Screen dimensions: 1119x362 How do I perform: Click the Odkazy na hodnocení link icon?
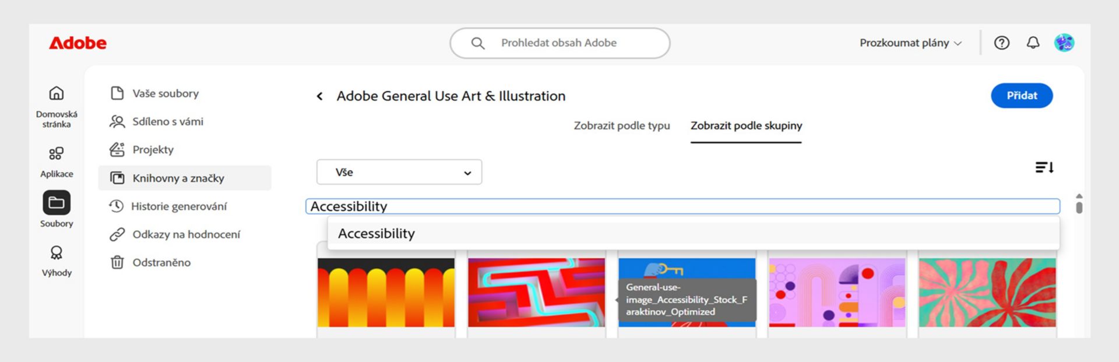point(117,234)
